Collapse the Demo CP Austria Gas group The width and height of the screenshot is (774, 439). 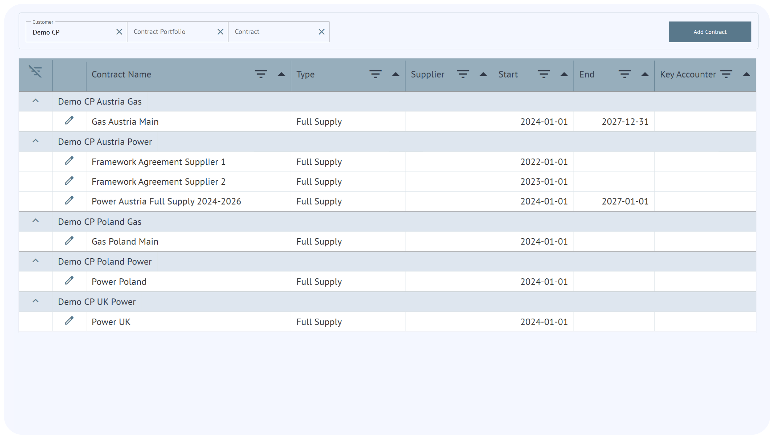[x=36, y=101]
